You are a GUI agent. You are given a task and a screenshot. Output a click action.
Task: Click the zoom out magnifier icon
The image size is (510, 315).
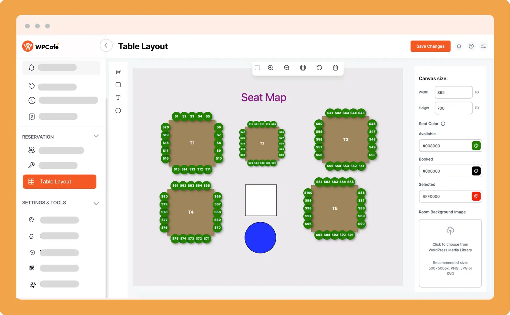[287, 68]
